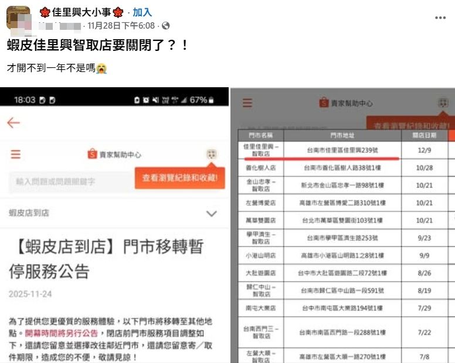Click Shopee bag logo in right screenshot
Image resolution: width=455 pixels, height=363 pixels.
click(x=324, y=102)
